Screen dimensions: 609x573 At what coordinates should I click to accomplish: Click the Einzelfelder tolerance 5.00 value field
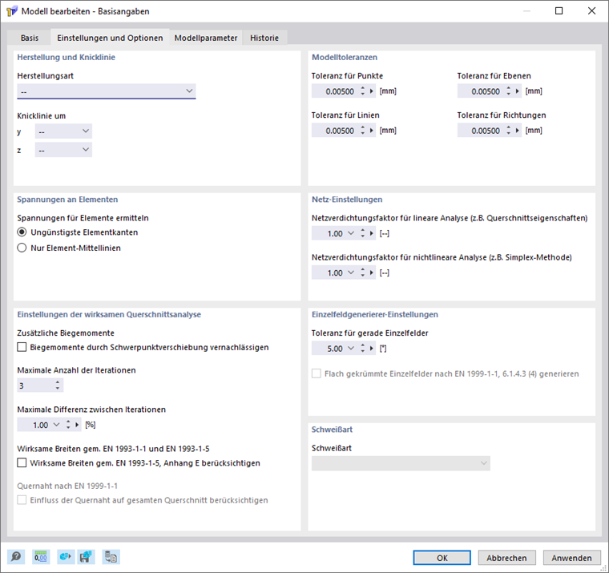329,349
